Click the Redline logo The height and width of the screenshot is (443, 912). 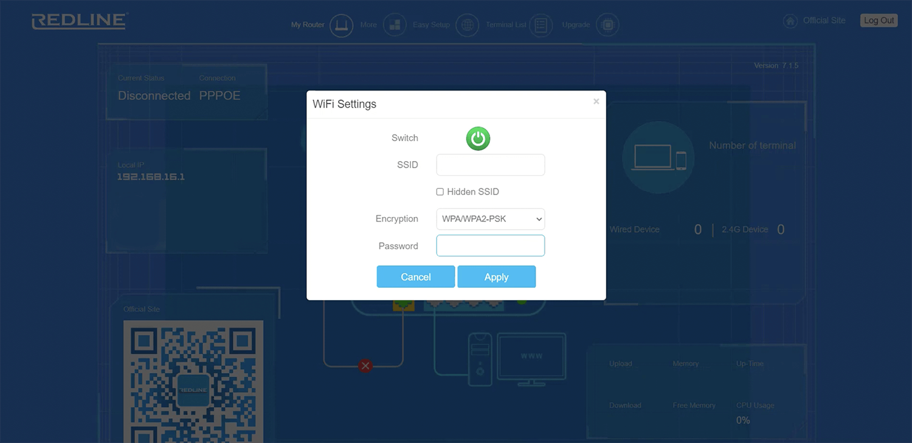tap(80, 21)
